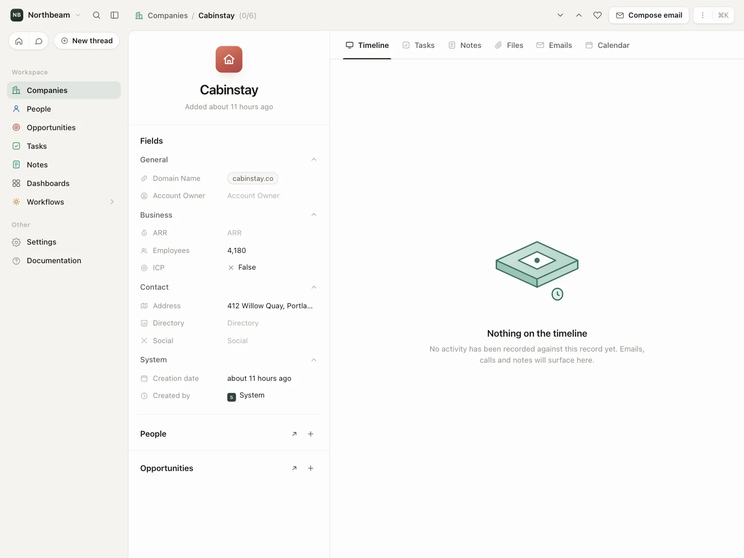Image resolution: width=744 pixels, height=558 pixels.
Task: Open People list arrow icon
Action: coord(294,434)
